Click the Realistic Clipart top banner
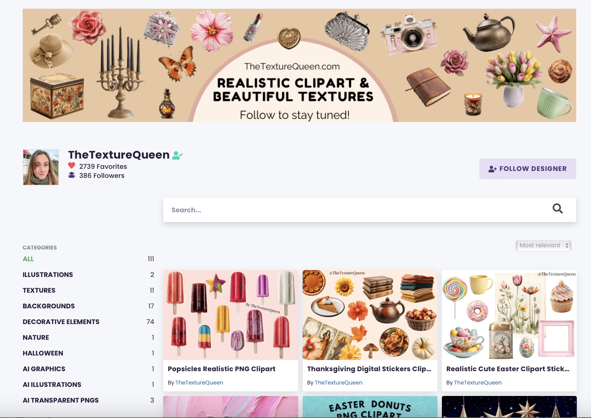Image resolution: width=591 pixels, height=418 pixels. point(299,65)
